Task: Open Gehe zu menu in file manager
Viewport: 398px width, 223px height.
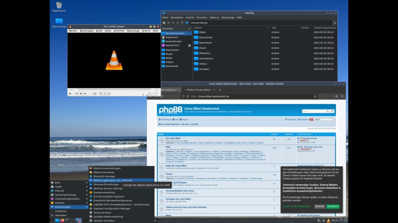Action: coord(214,17)
